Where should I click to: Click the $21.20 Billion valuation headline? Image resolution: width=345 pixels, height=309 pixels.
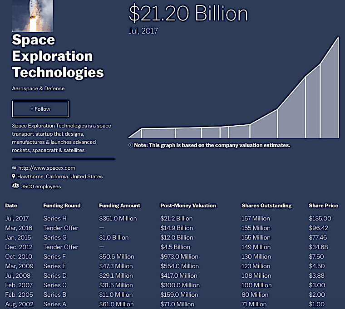pyautogui.click(x=188, y=14)
